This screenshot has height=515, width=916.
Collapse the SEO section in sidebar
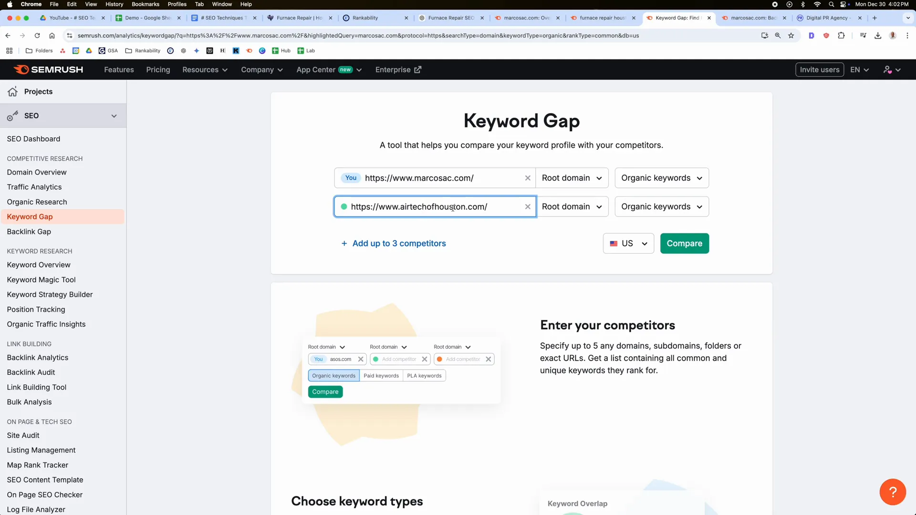coord(114,115)
